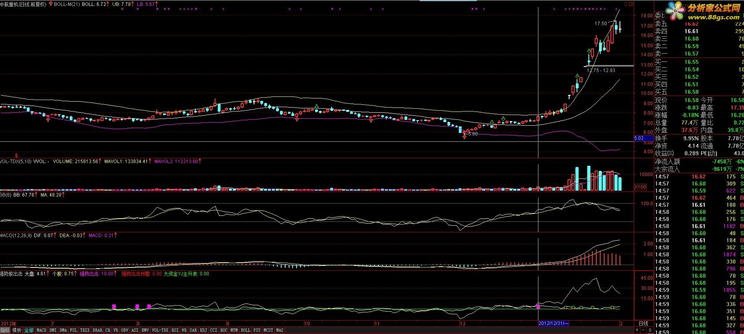Select the SAR indicator tab
The height and width of the screenshot is (334, 744).
(193, 330)
